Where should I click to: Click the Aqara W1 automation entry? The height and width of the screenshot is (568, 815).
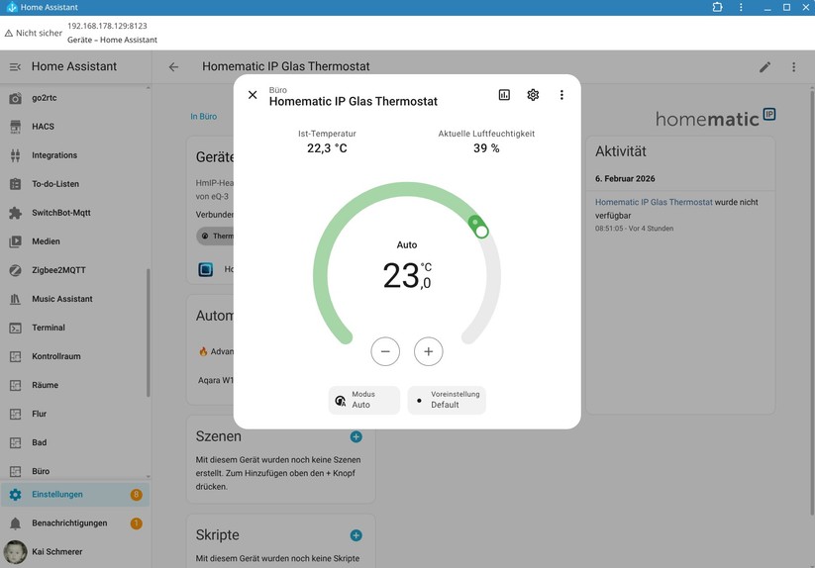[x=216, y=380]
